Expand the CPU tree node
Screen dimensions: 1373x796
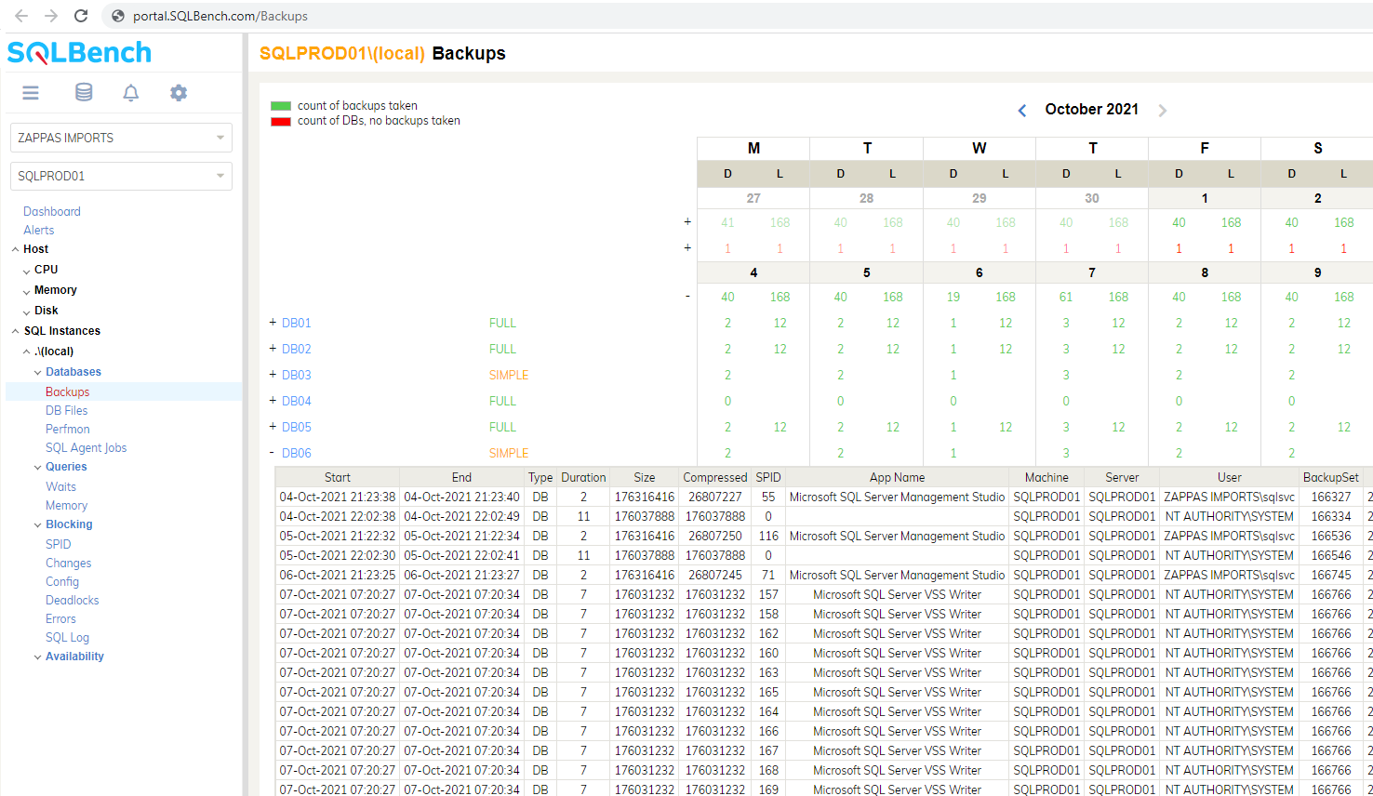click(26, 271)
